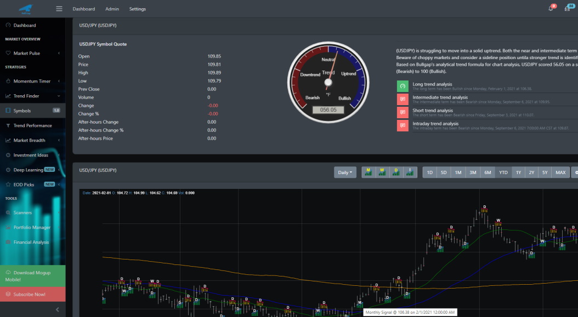Click the Price value 109.81
This screenshot has height=317, width=578.
[214, 65]
